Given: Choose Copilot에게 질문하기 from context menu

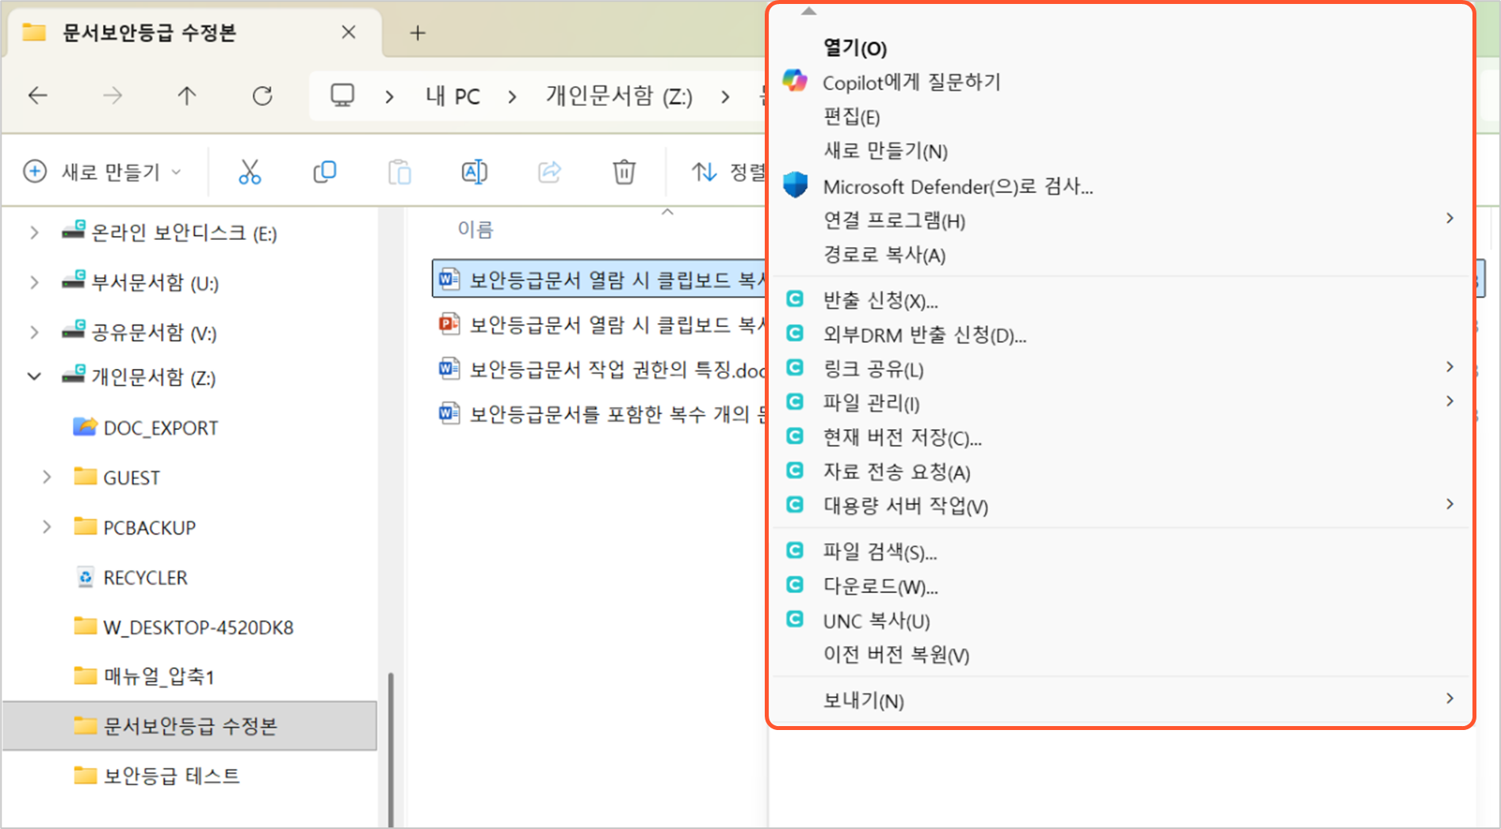Looking at the screenshot, I should [x=911, y=82].
